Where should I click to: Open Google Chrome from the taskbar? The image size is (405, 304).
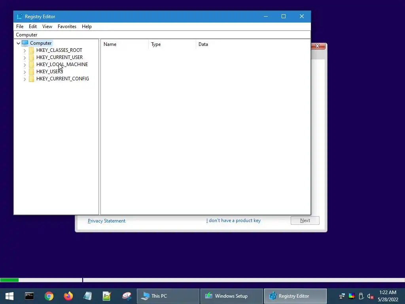(49, 296)
